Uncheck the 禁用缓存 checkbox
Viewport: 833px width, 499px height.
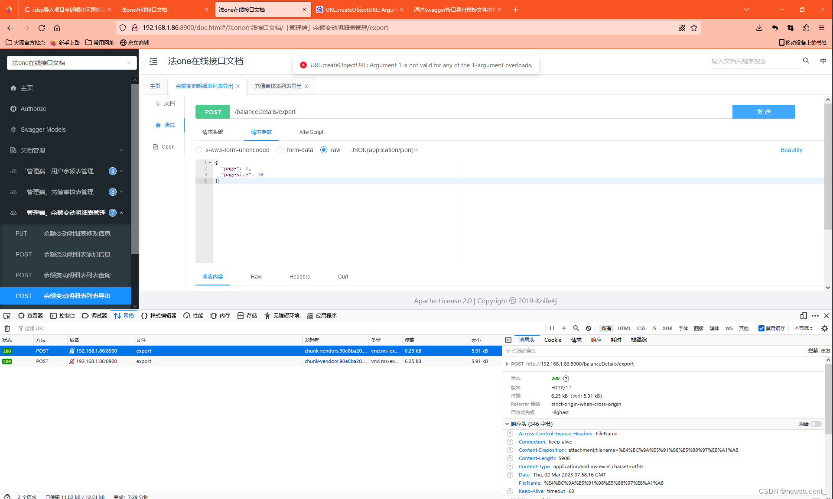[x=761, y=328]
